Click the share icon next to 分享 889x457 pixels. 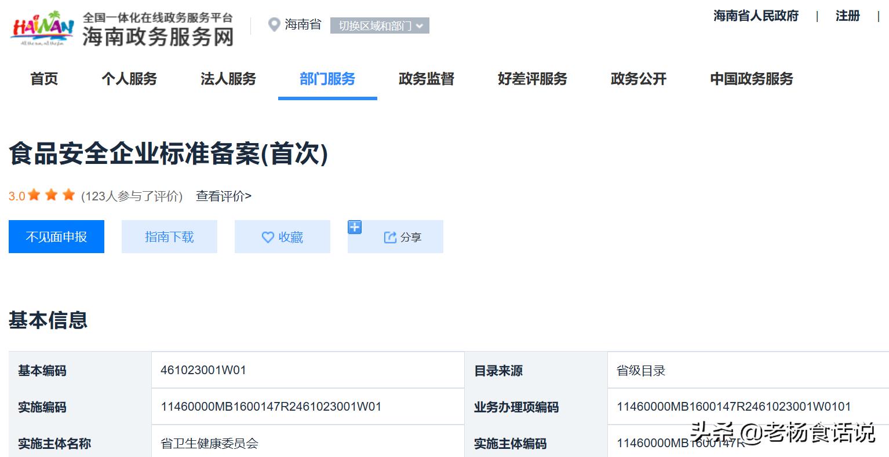tap(389, 236)
